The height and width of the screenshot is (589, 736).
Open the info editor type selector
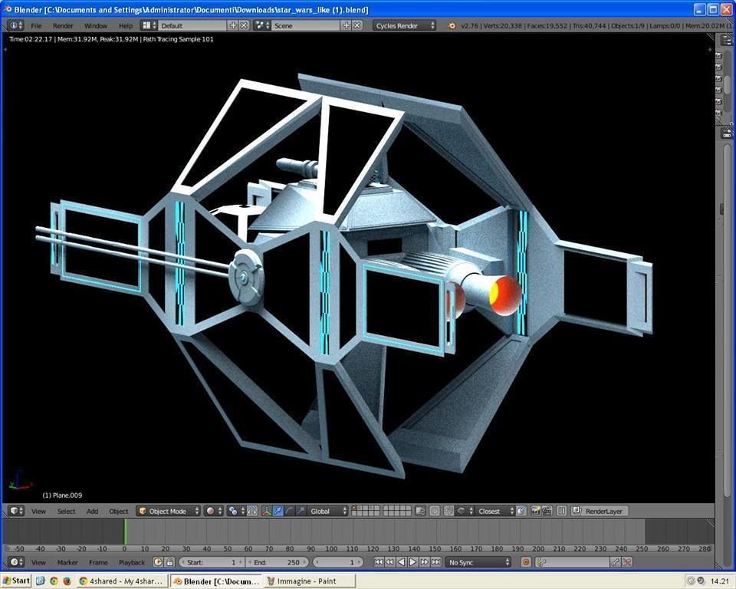[x=15, y=25]
